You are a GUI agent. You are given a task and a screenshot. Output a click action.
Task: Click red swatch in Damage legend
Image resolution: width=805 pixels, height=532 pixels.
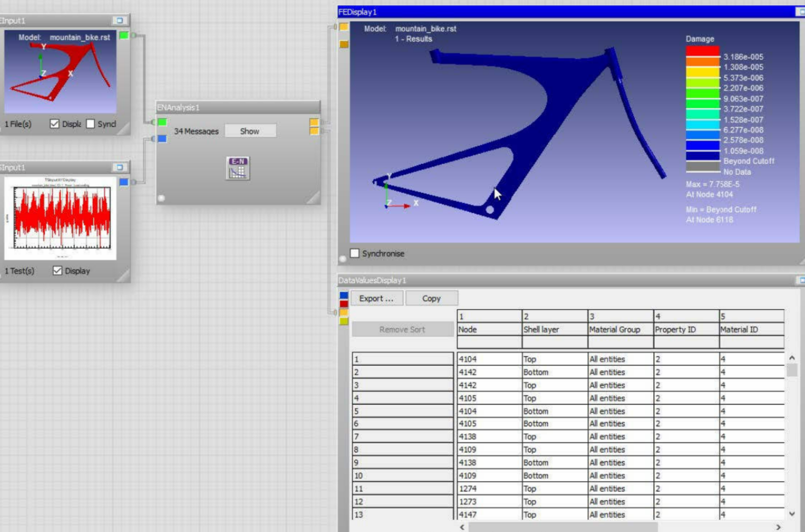point(703,51)
